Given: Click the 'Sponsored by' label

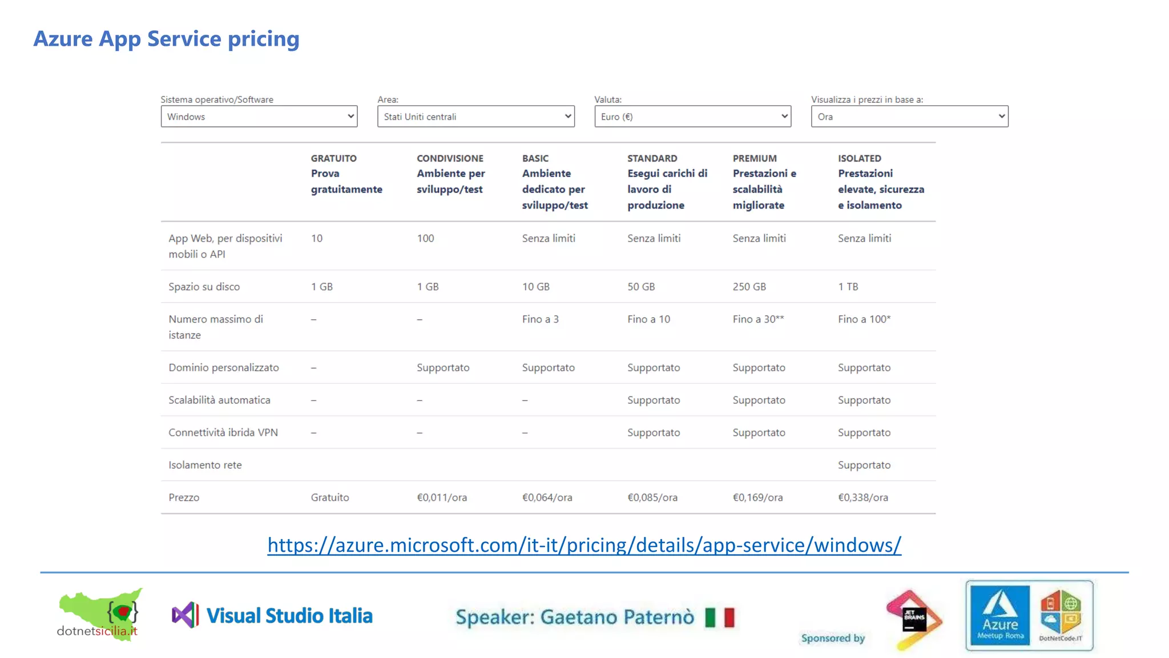Looking at the screenshot, I should 833,638.
